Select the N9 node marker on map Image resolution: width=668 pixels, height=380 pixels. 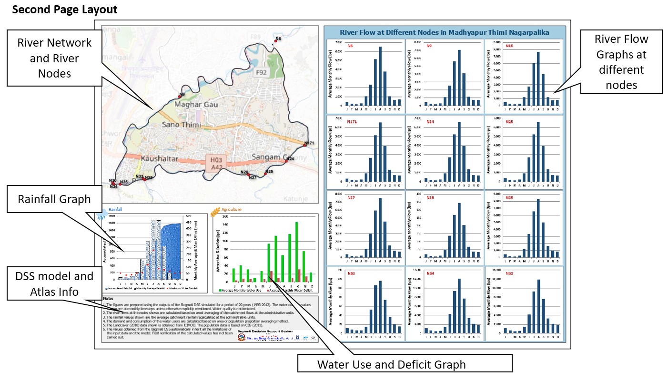point(180,96)
